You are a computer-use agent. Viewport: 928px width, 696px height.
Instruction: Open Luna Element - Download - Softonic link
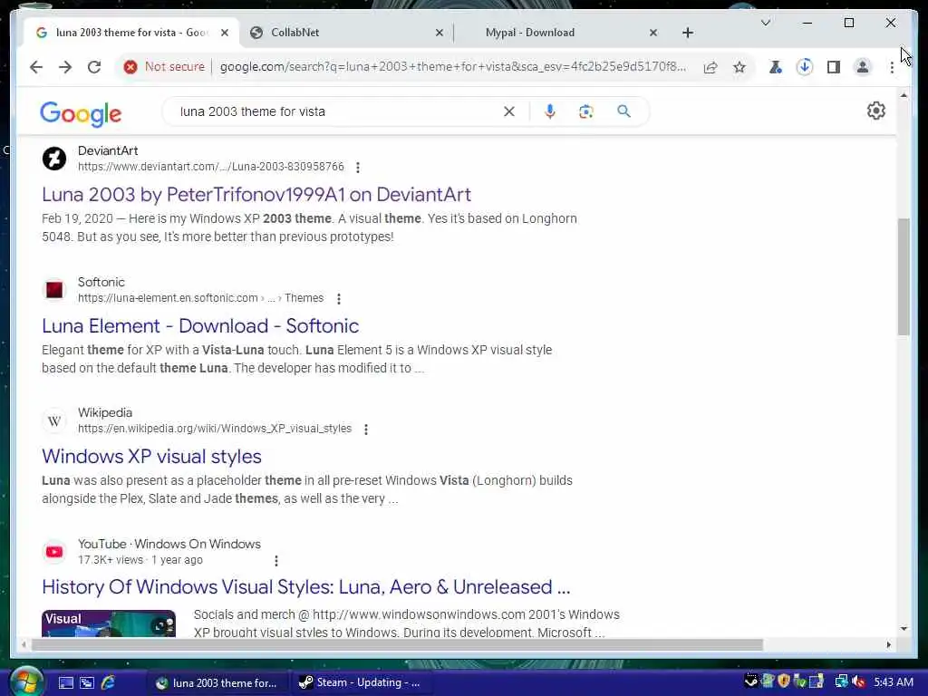[x=200, y=325]
